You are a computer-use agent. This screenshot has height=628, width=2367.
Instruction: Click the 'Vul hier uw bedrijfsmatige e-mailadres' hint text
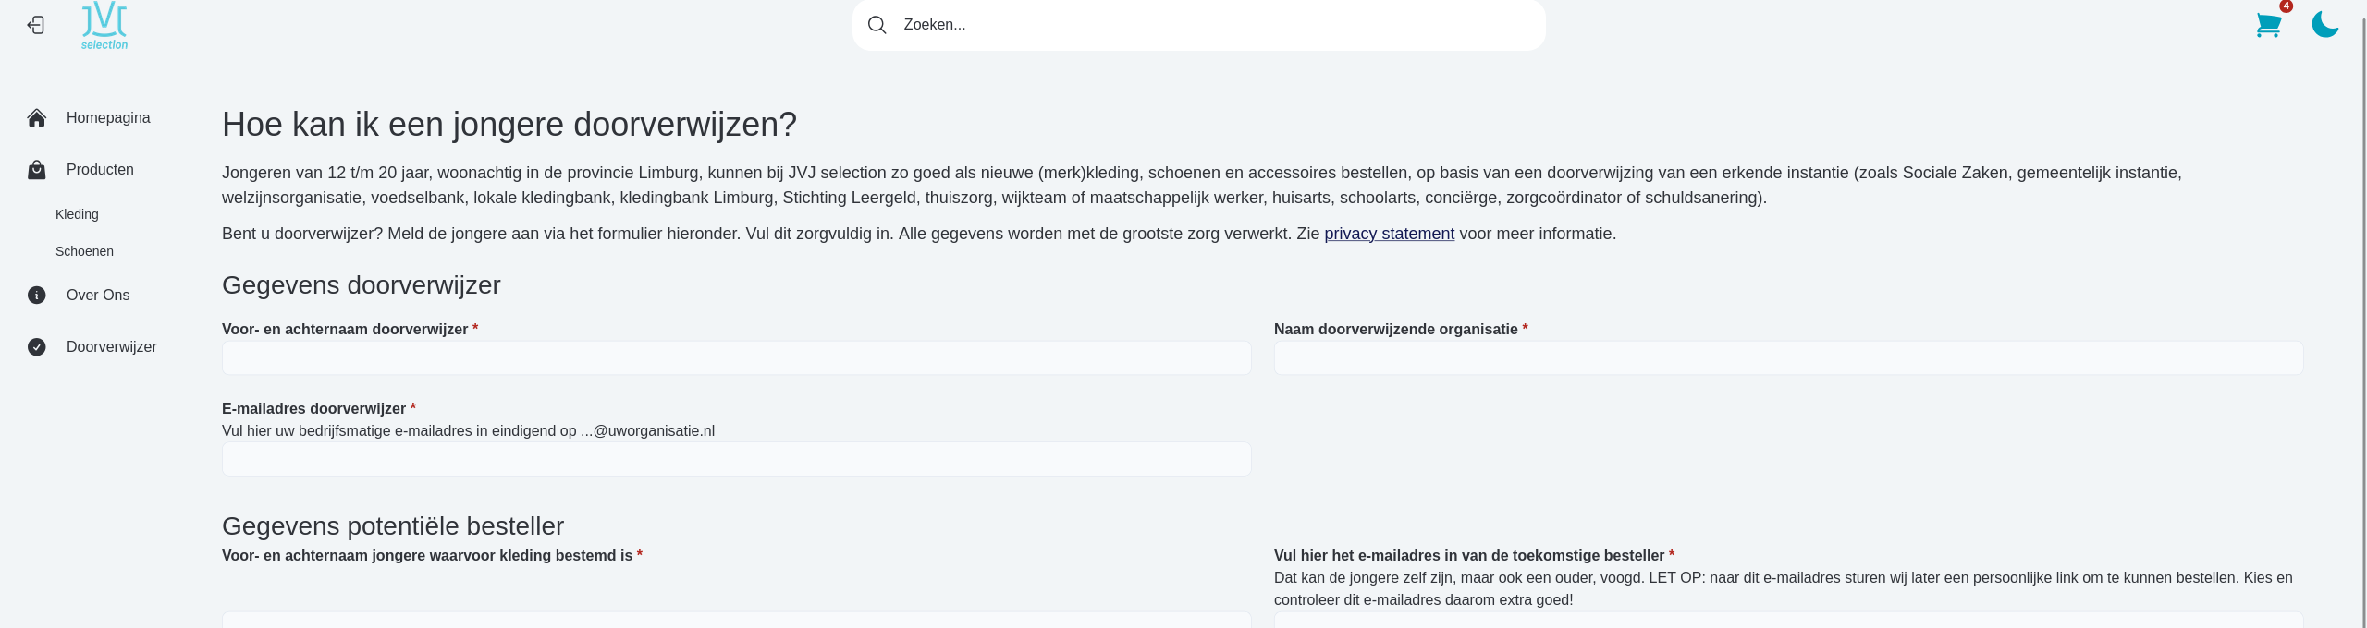pyautogui.click(x=468, y=431)
